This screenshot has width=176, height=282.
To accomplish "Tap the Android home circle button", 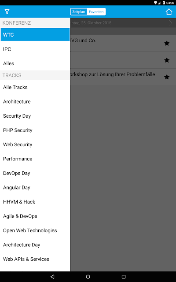I will [x=88, y=277].
